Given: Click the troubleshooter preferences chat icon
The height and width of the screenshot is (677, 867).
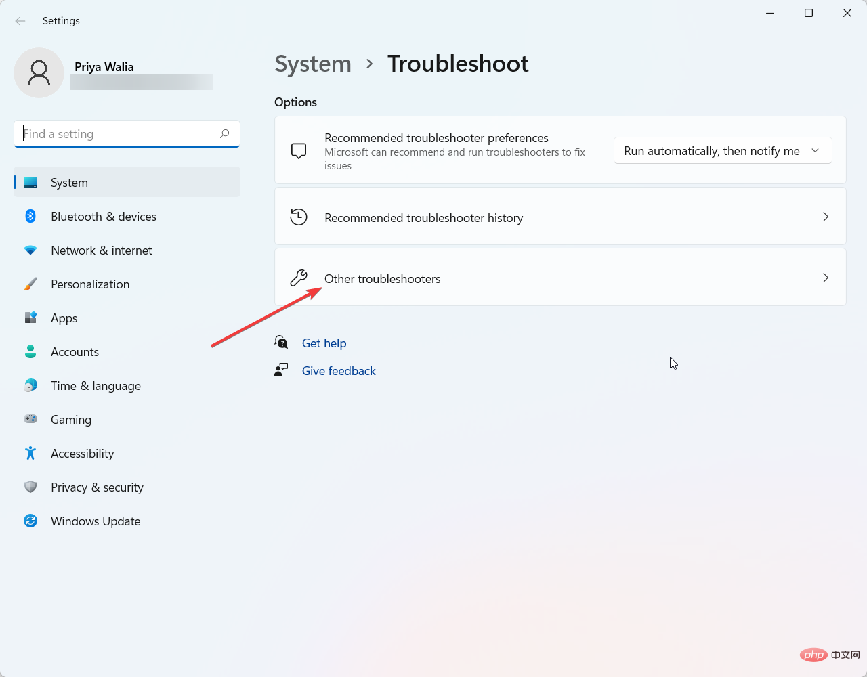Looking at the screenshot, I should click(x=299, y=150).
